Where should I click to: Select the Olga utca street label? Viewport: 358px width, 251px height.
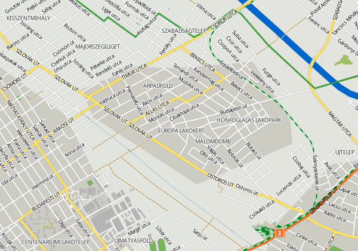(66, 228)
